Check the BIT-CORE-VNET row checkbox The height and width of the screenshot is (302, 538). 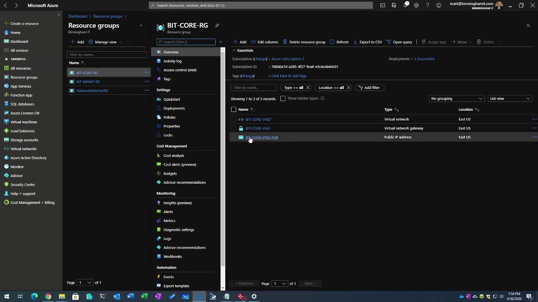click(x=234, y=119)
